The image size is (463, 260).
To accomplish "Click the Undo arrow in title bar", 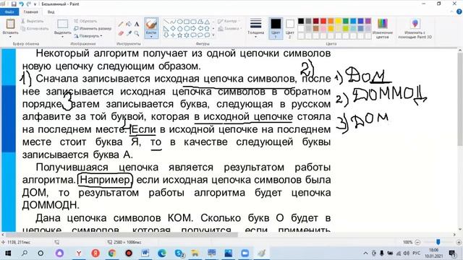I will tap(21, 4).
